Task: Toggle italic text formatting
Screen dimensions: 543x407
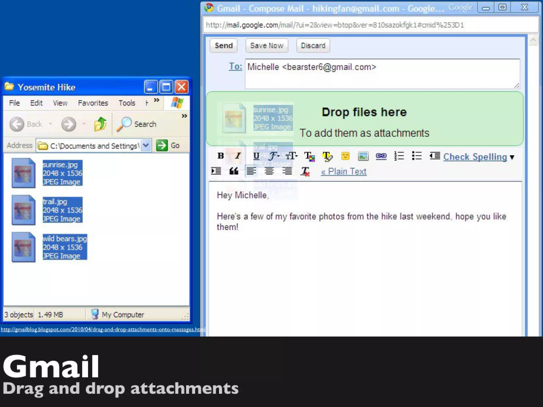Action: click(x=238, y=156)
